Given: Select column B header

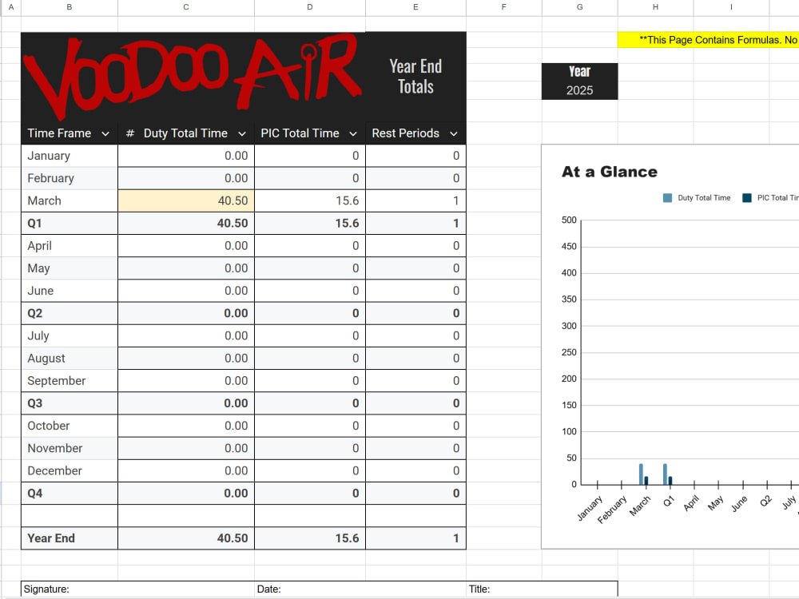Looking at the screenshot, I should [x=70, y=7].
